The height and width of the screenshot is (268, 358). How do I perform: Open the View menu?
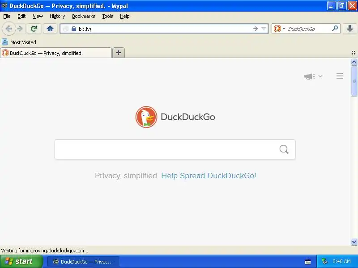pos(38,16)
